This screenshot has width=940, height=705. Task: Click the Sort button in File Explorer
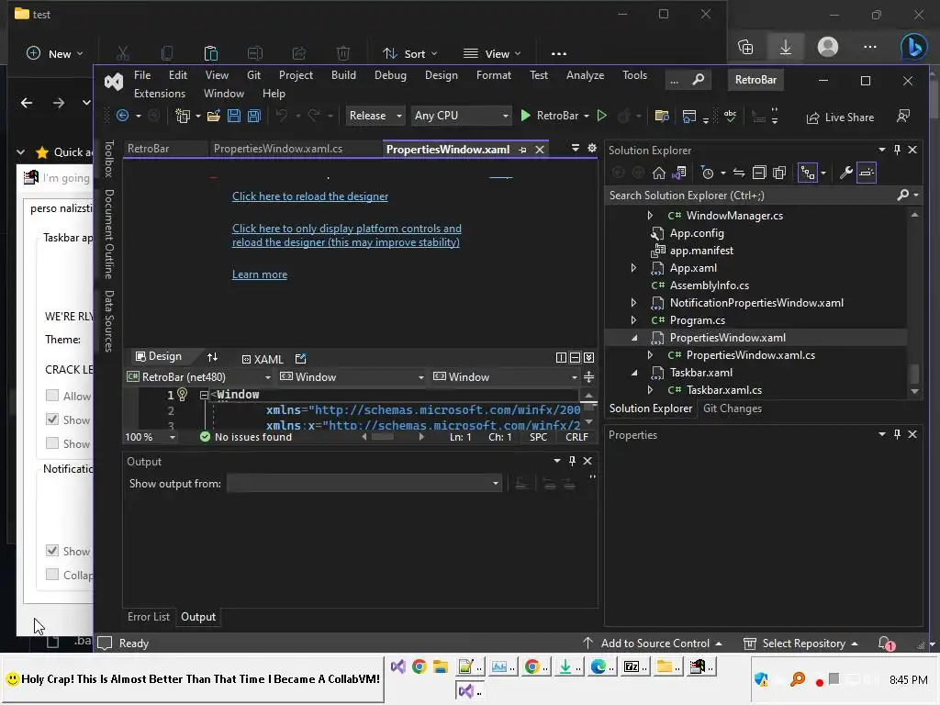click(410, 54)
